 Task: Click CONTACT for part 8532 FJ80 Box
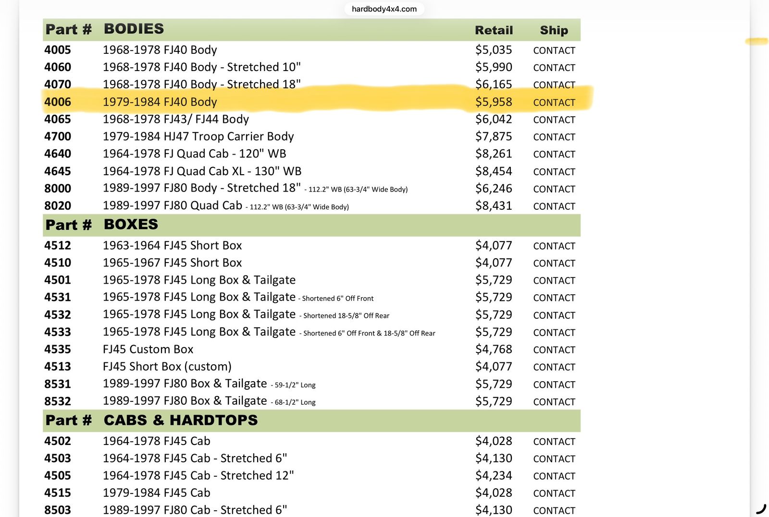pos(554,402)
